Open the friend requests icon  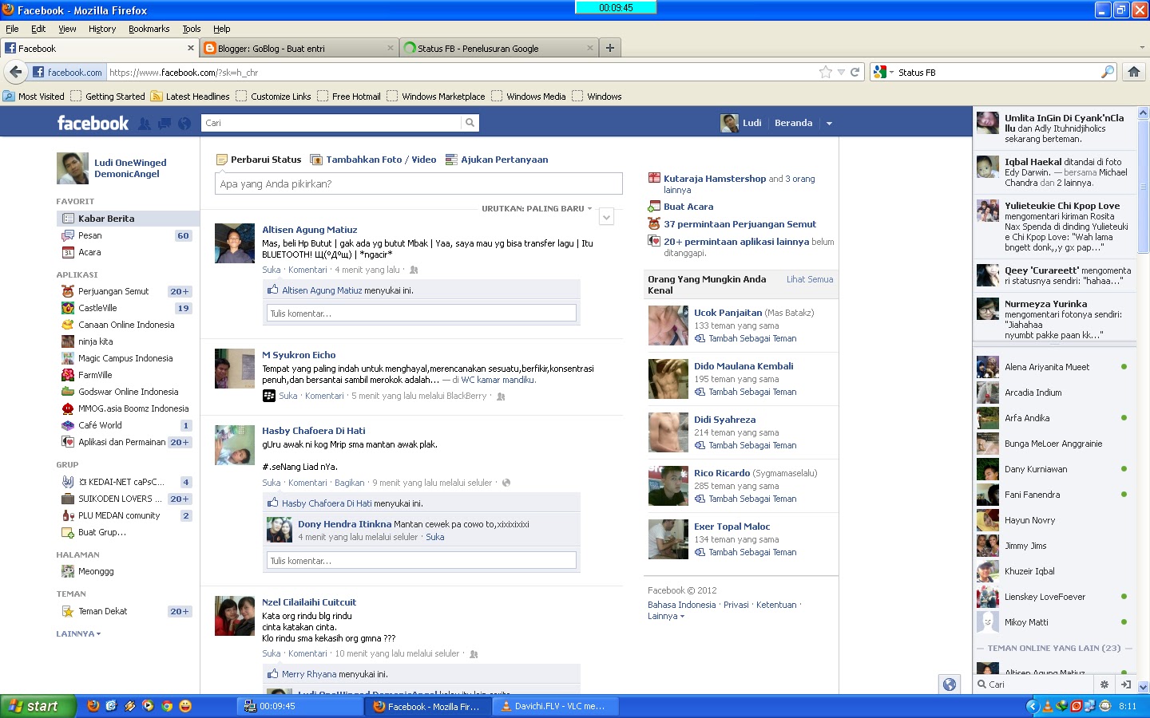[145, 124]
